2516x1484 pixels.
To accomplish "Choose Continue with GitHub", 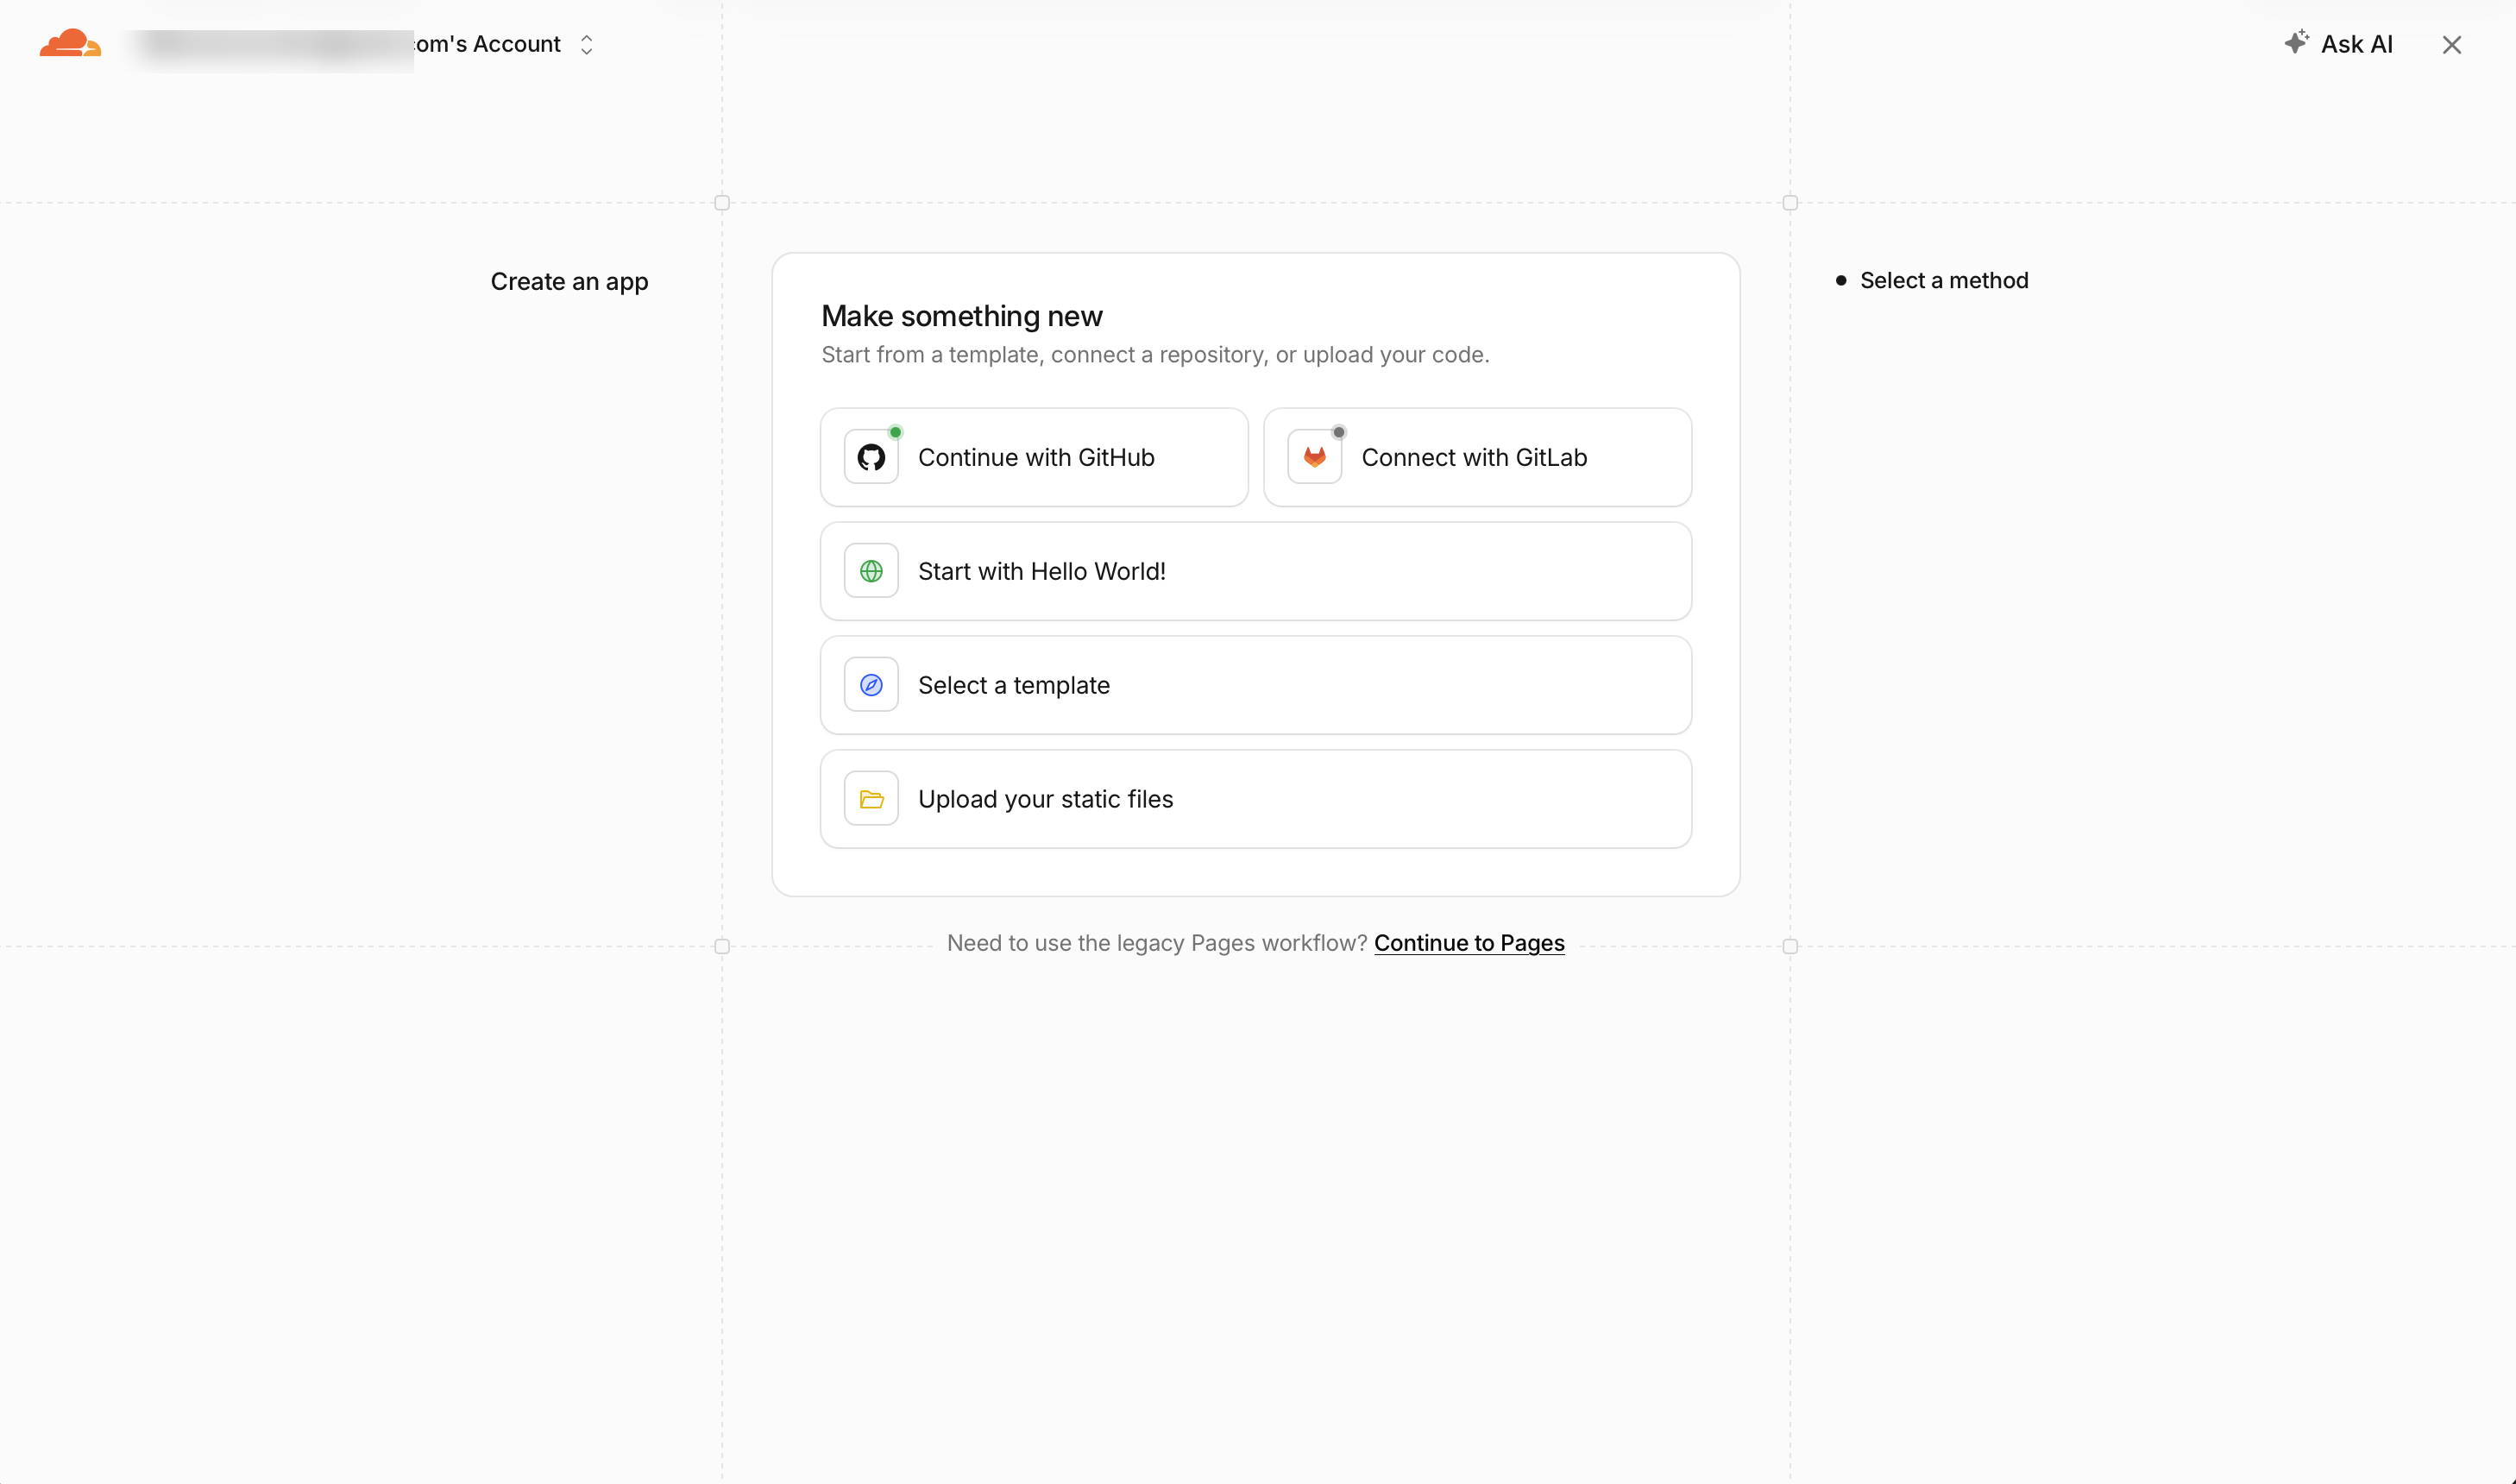I will point(1034,457).
